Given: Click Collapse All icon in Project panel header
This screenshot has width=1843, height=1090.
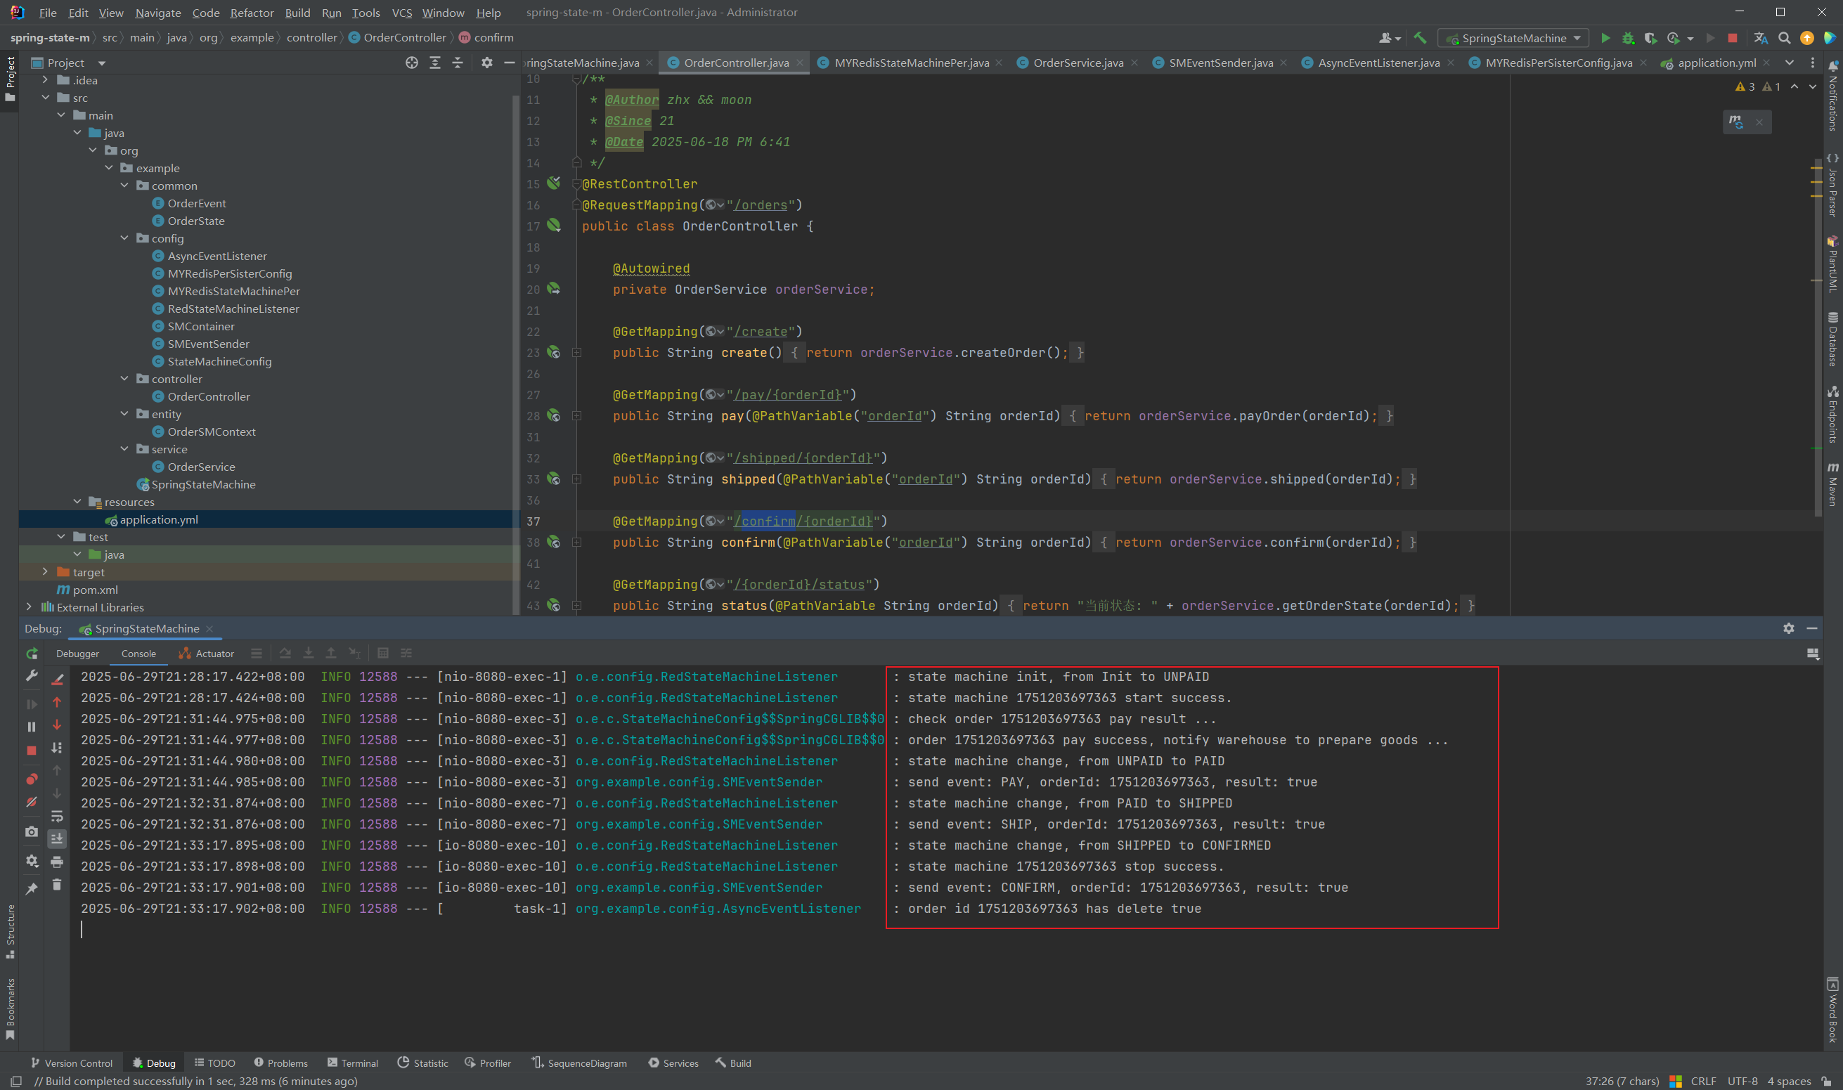Looking at the screenshot, I should coord(458,63).
